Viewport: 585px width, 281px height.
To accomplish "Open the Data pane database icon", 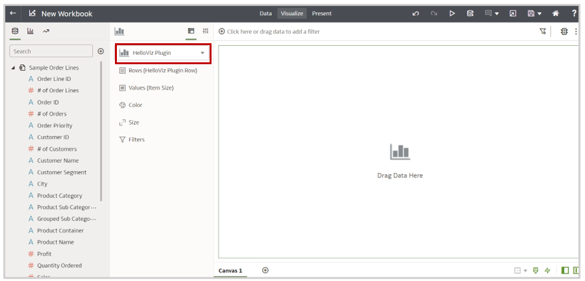I will point(15,31).
